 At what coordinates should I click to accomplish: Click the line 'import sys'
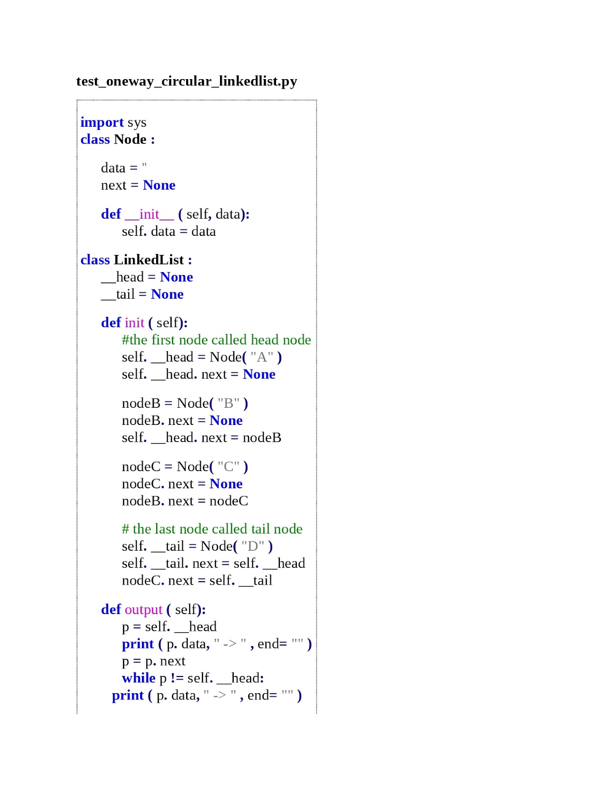click(x=113, y=122)
